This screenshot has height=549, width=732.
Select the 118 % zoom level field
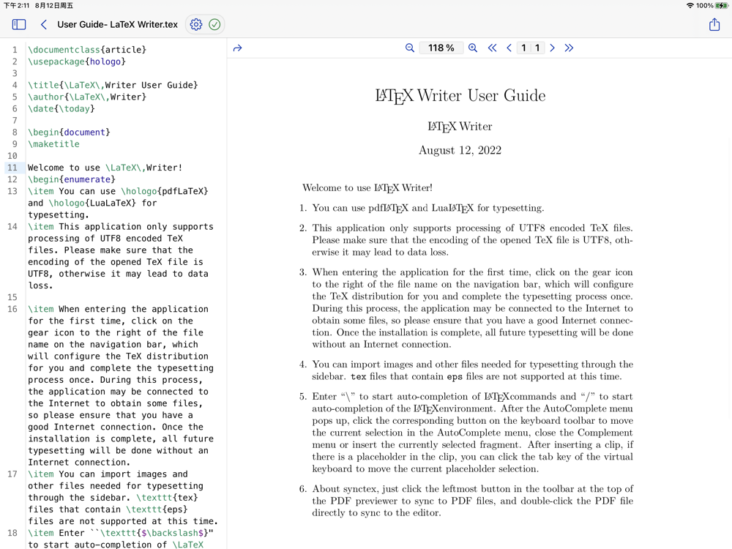[441, 48]
